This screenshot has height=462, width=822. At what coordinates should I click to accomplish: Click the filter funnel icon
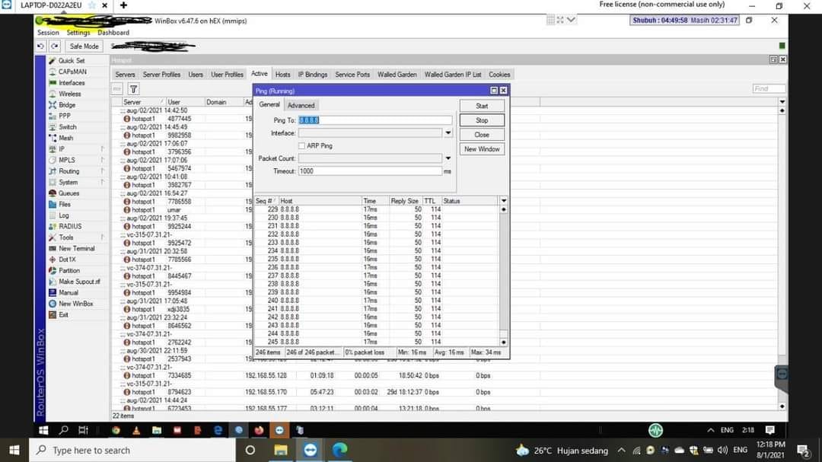[x=134, y=89]
